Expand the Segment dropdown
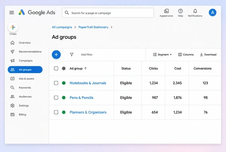 [x=162, y=55]
